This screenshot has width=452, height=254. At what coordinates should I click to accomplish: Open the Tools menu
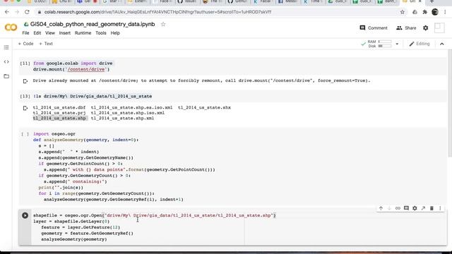[101, 33]
